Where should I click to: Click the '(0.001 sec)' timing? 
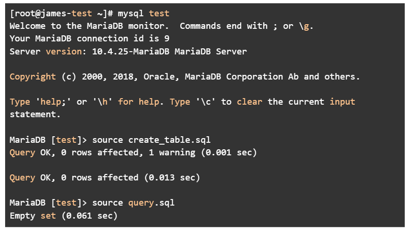229,153
